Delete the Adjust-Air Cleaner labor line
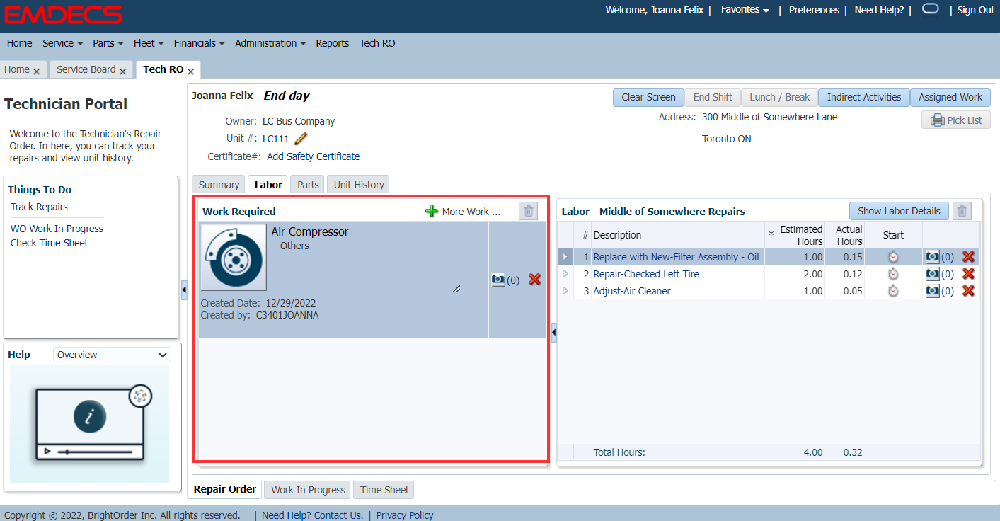Image resolution: width=1000 pixels, height=521 pixels. point(968,291)
